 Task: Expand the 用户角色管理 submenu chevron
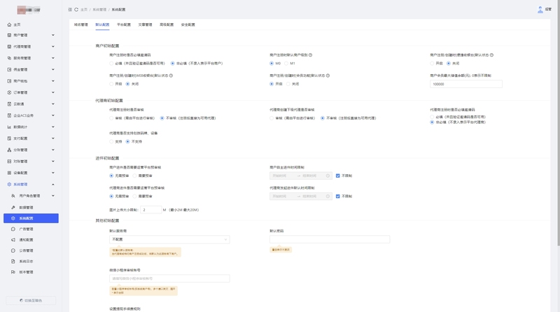point(53,196)
